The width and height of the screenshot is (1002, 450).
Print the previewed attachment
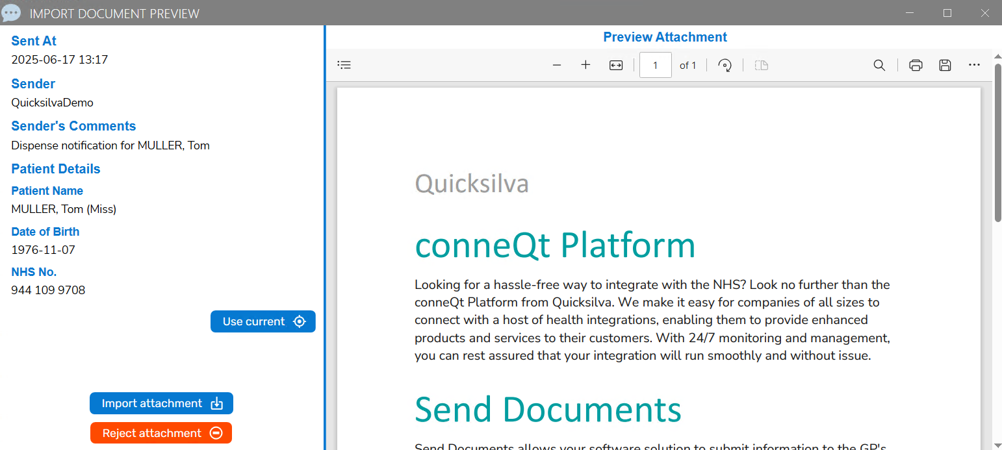point(916,65)
